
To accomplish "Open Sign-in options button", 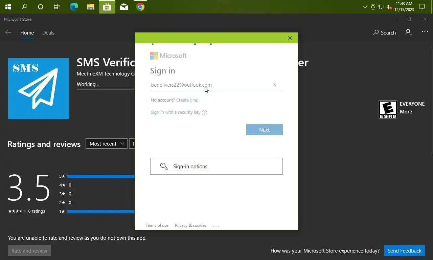I will (x=216, y=166).
